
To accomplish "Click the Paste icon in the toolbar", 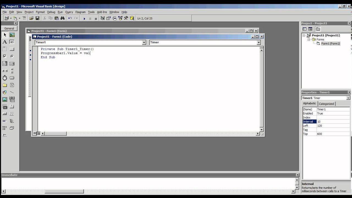I will (57, 18).
